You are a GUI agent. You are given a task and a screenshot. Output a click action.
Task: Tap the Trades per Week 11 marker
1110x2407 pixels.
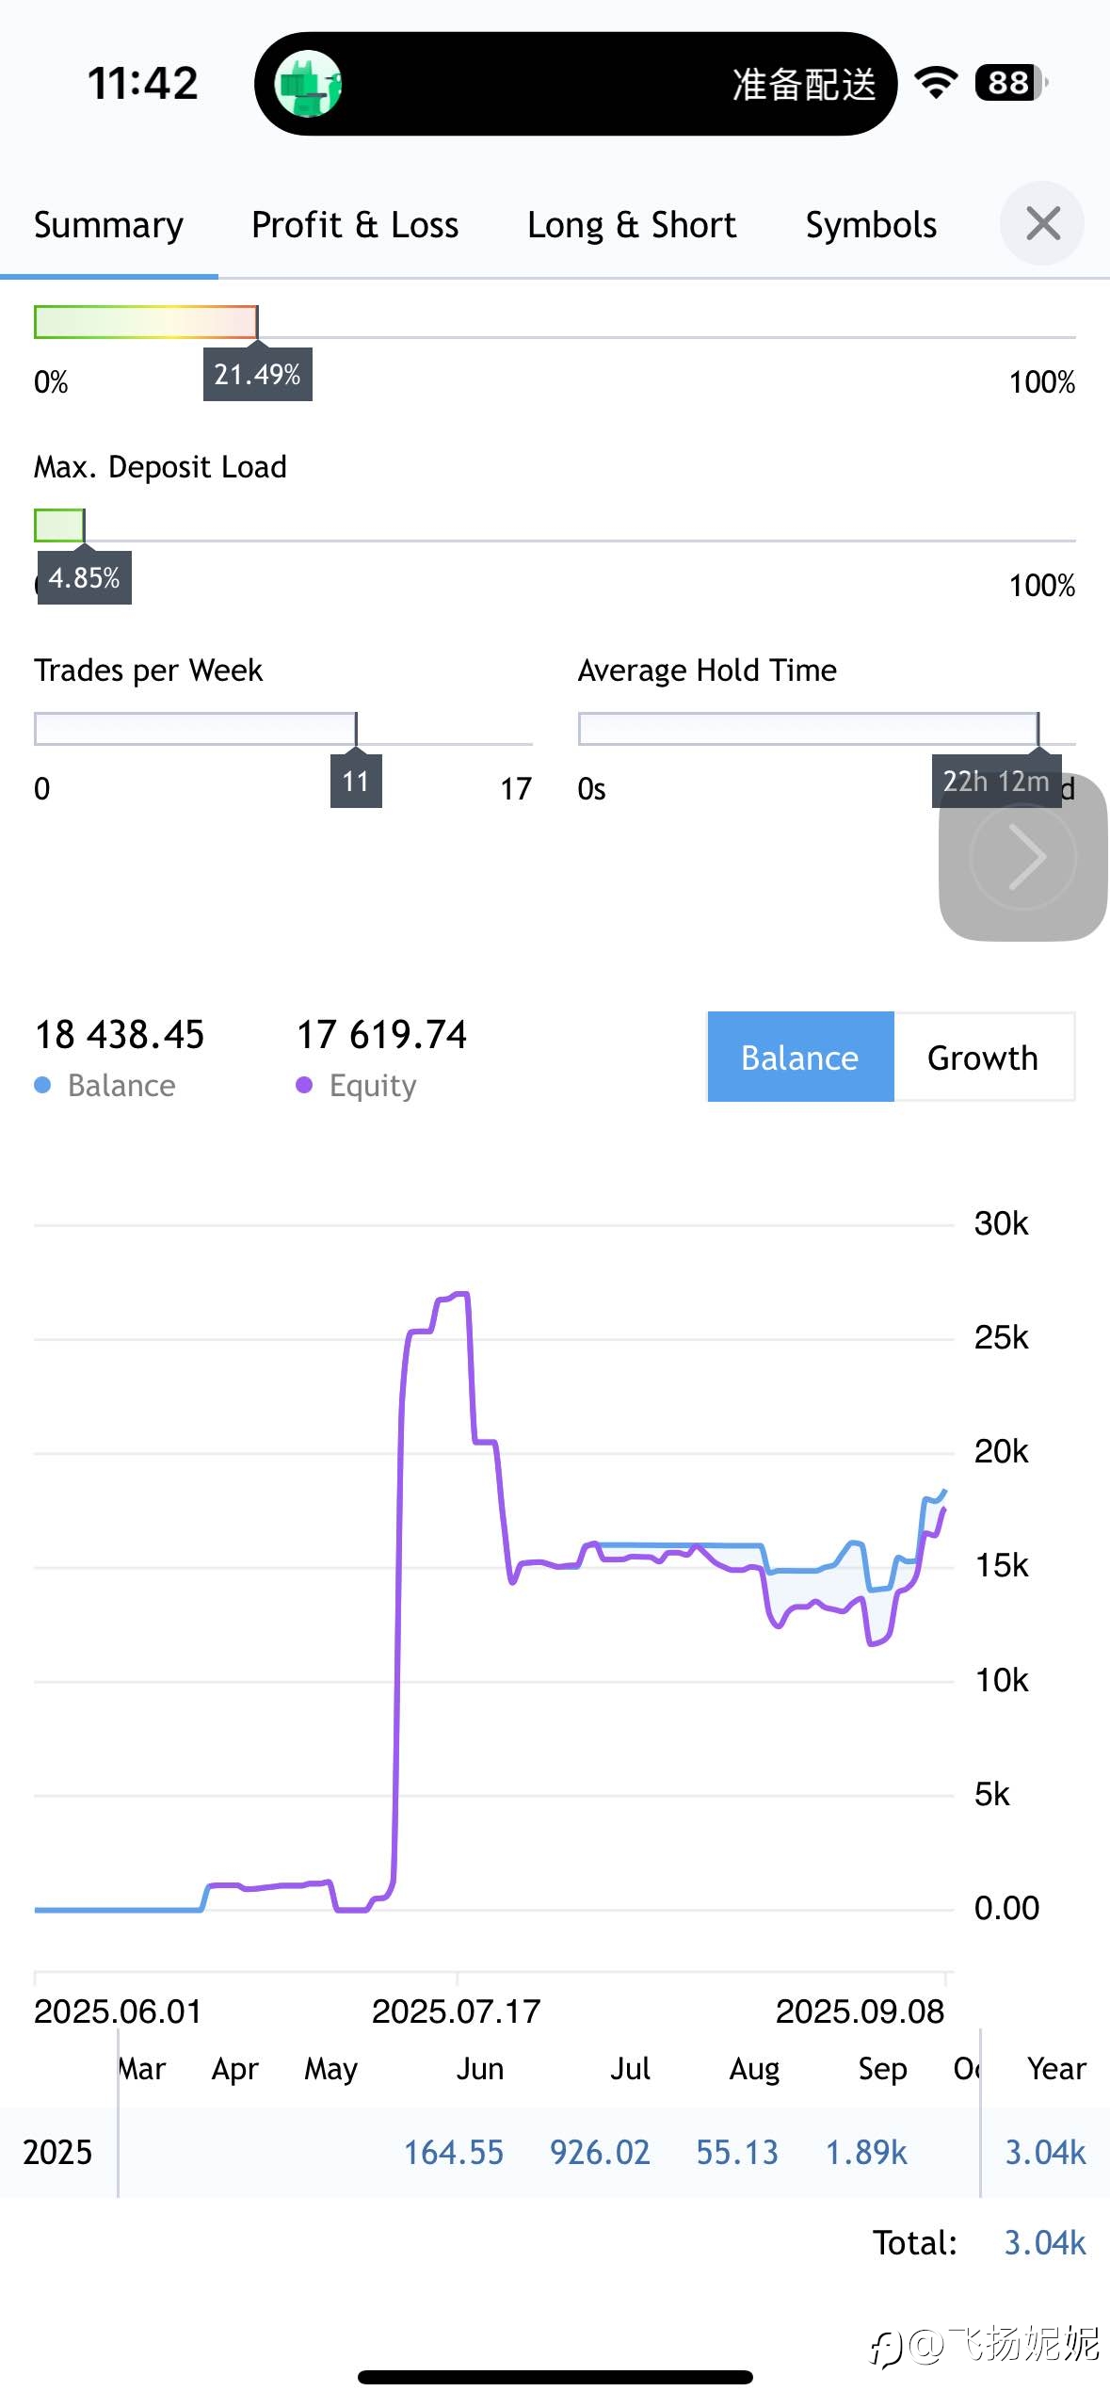click(x=356, y=781)
